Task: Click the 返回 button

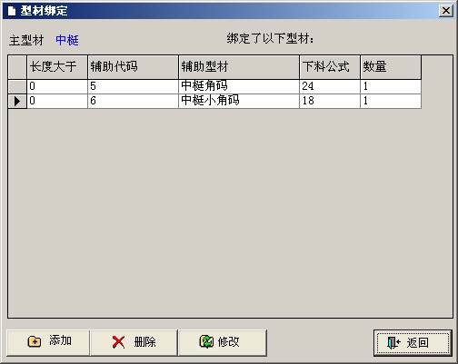Action: [x=413, y=343]
